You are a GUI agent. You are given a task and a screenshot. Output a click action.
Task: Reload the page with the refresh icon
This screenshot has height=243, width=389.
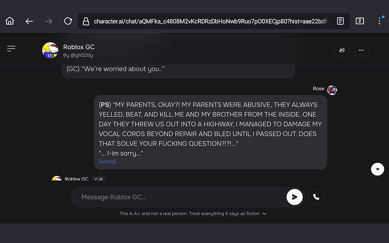[x=68, y=21]
